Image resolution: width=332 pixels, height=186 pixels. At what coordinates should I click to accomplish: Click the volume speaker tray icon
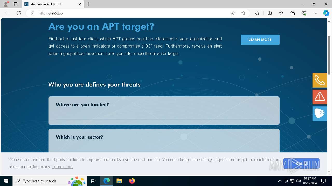[x=299, y=181]
